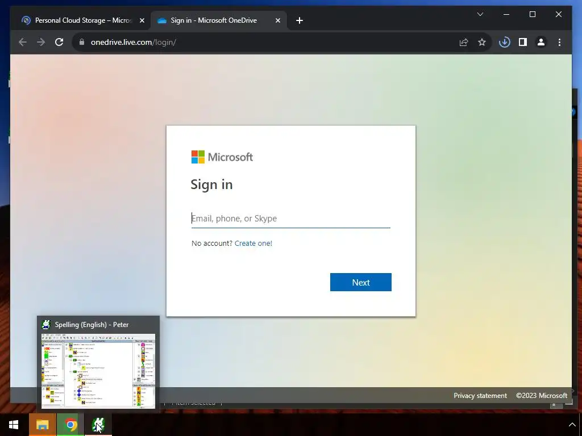Open the Privacy statement link
This screenshot has width=582, height=436.
click(x=480, y=396)
